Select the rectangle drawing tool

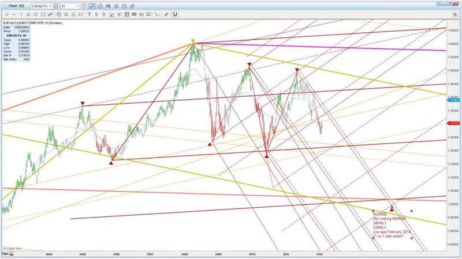pos(43,14)
